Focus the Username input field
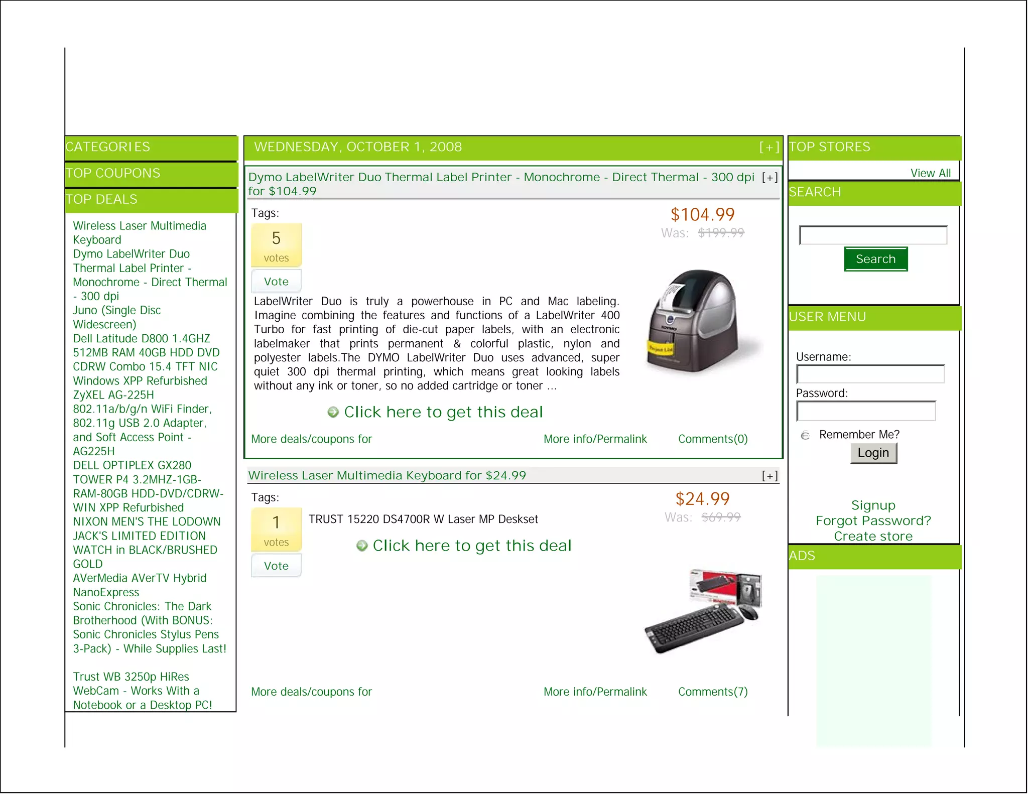The height and width of the screenshot is (794, 1028). click(x=870, y=374)
